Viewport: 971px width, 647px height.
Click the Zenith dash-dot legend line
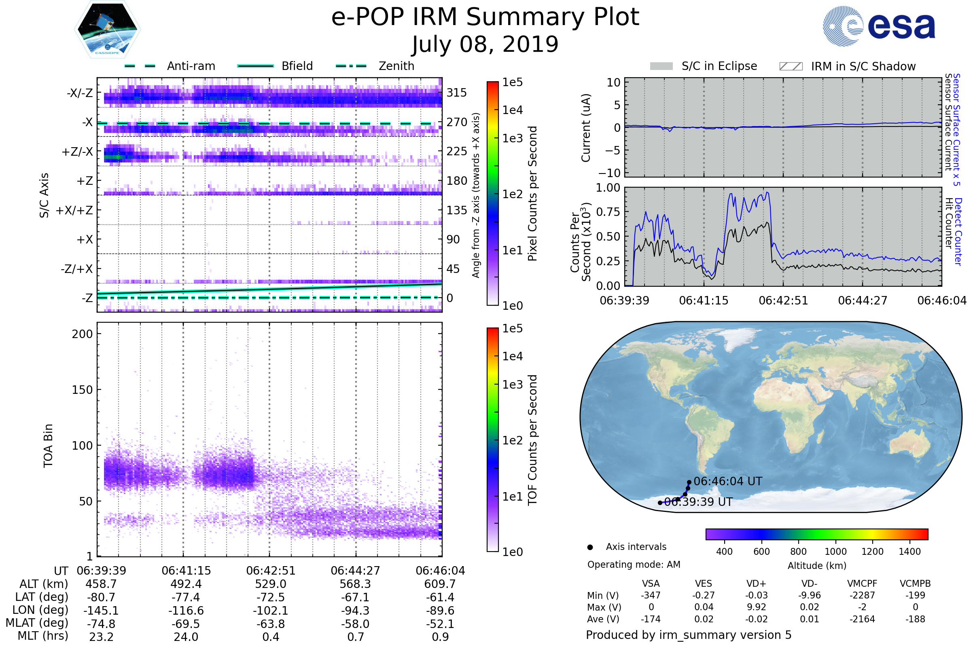(x=351, y=66)
